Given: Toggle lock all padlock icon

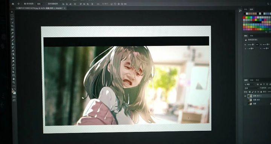Looking at the screenshot, I should [x=261, y=92].
